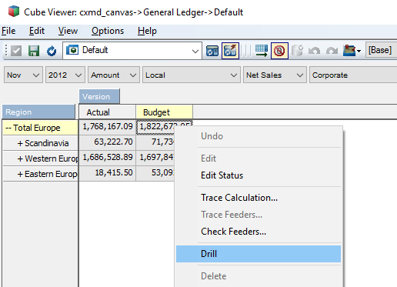Click the grayed checkmark Submit icon
Screen dimensions: 397x287
[x=16, y=51]
